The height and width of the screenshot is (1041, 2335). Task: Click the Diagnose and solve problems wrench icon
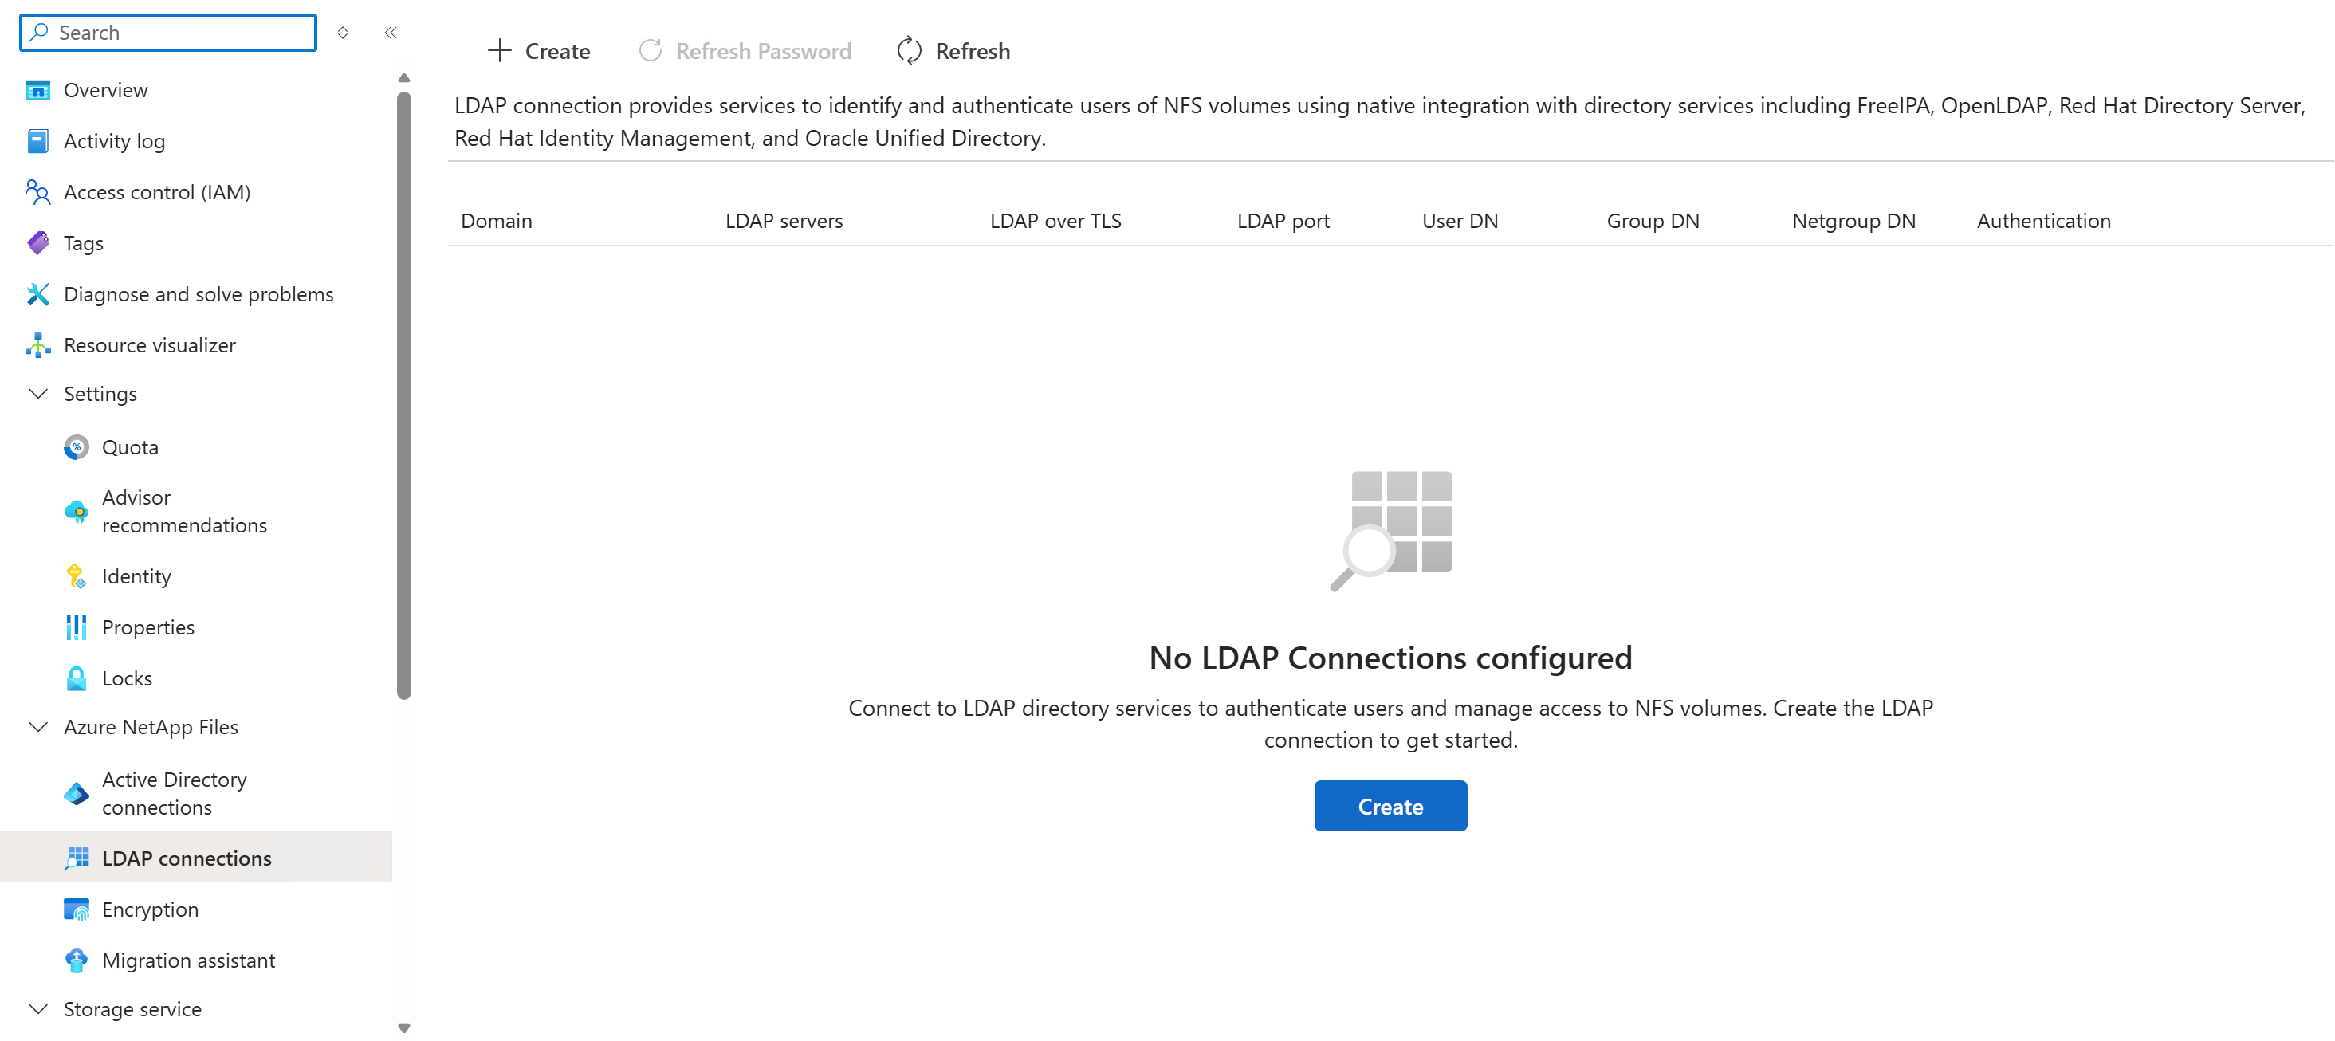coord(38,293)
